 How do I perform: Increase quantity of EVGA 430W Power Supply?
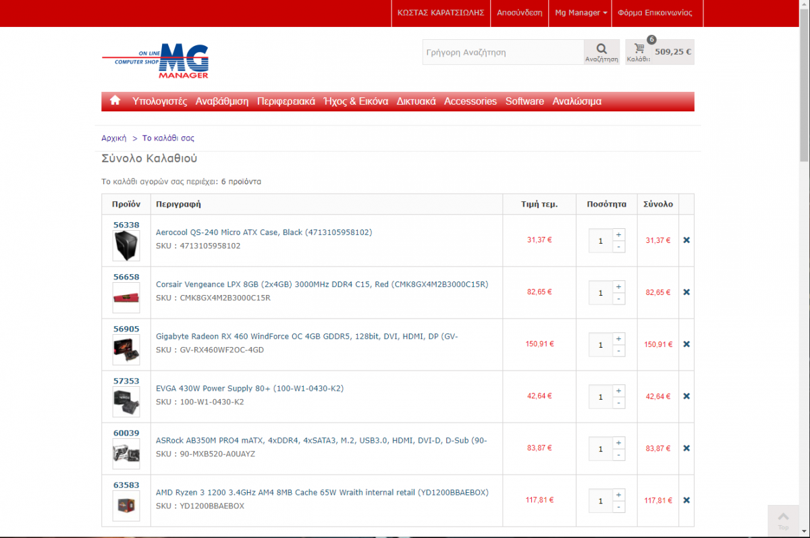pos(618,390)
